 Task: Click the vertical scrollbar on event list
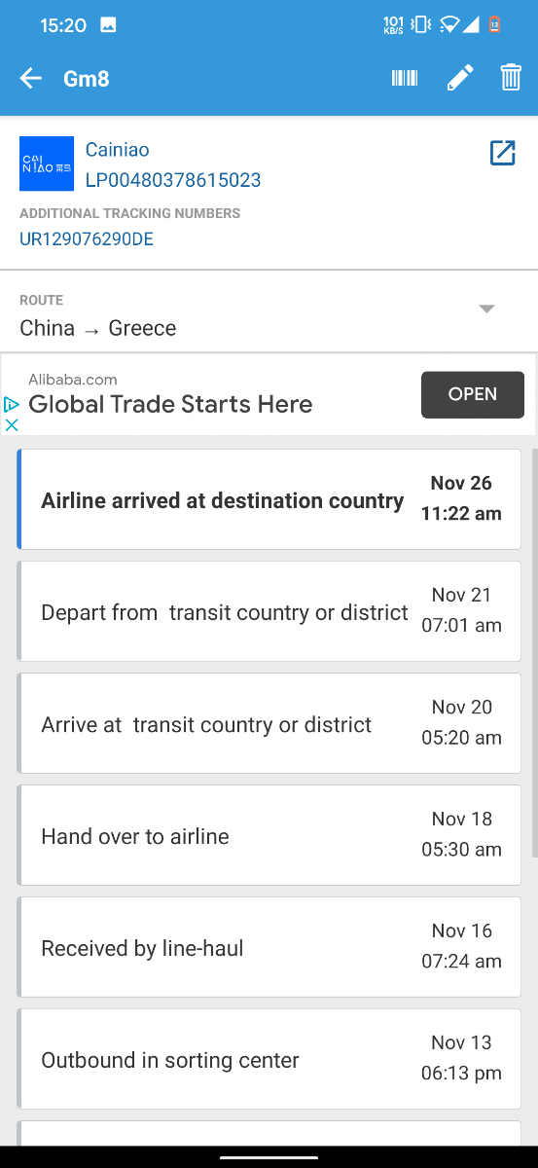click(534, 652)
